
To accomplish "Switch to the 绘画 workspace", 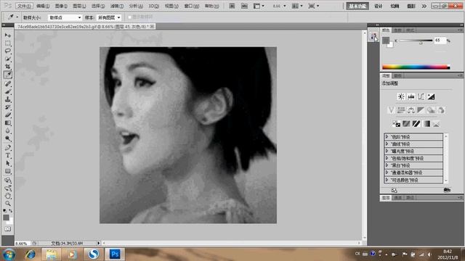I will [x=395, y=6].
